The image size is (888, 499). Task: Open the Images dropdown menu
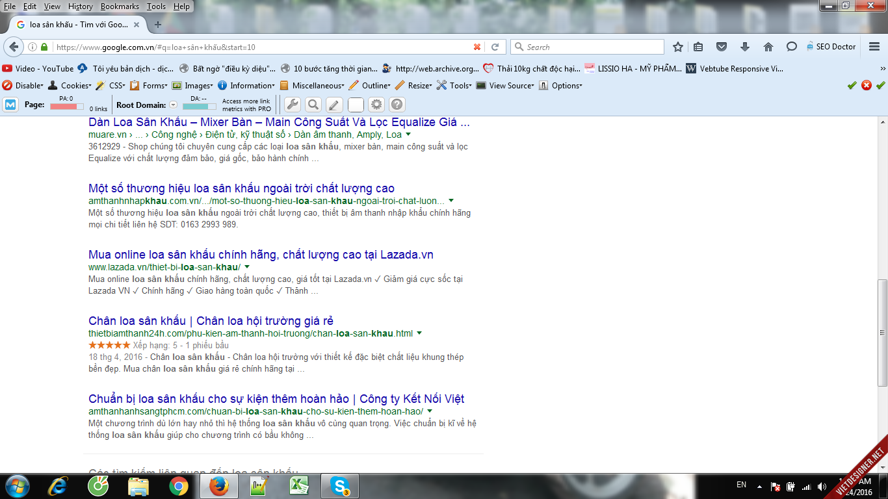pyautogui.click(x=192, y=85)
